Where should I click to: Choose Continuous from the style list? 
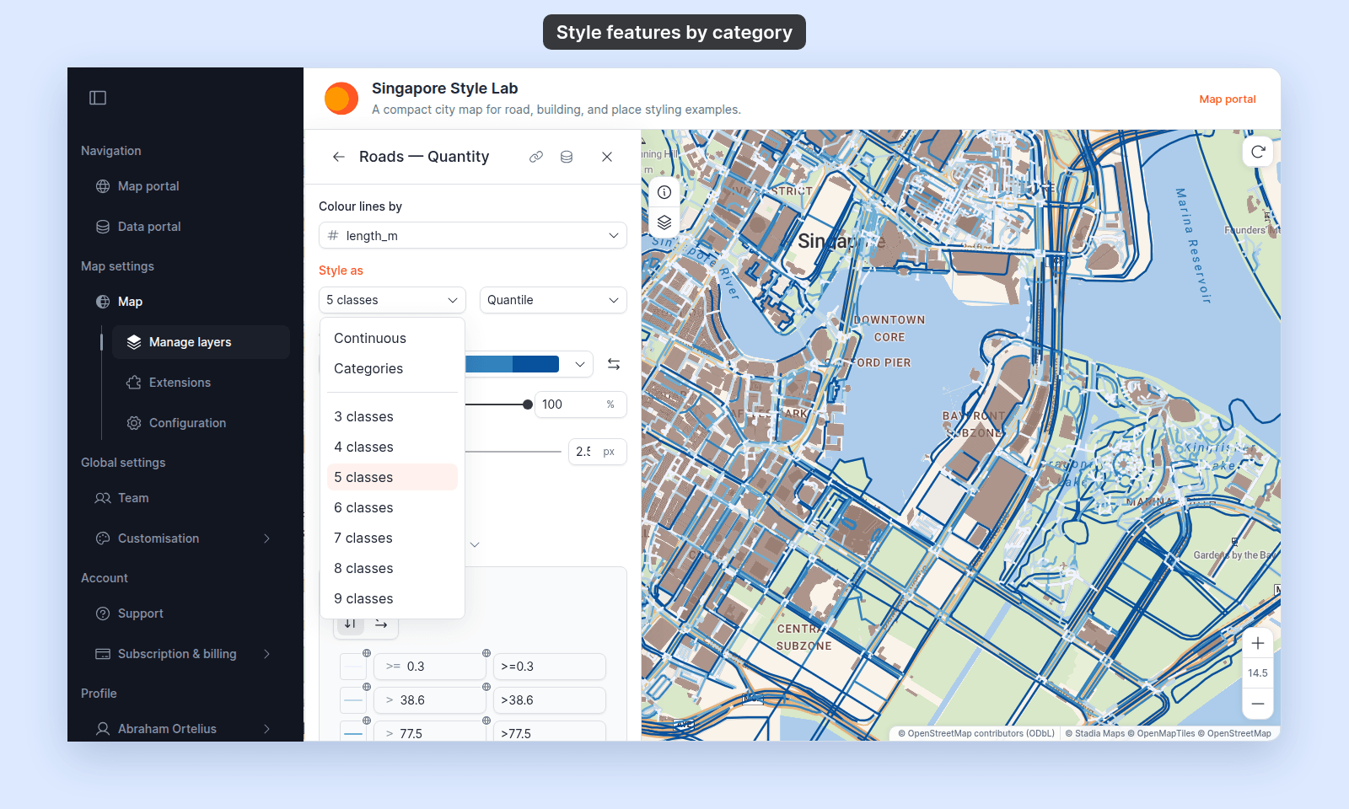click(x=392, y=338)
